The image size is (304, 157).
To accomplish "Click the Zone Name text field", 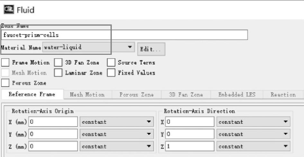I will click(125, 35).
